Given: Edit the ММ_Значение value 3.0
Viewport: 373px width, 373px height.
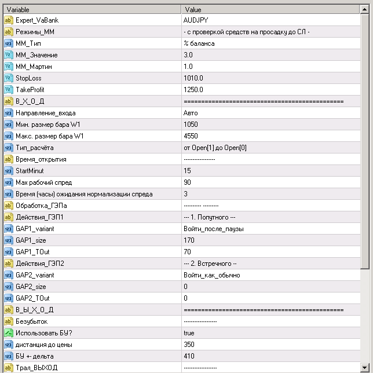Looking at the screenshot, I should click(x=271, y=55).
